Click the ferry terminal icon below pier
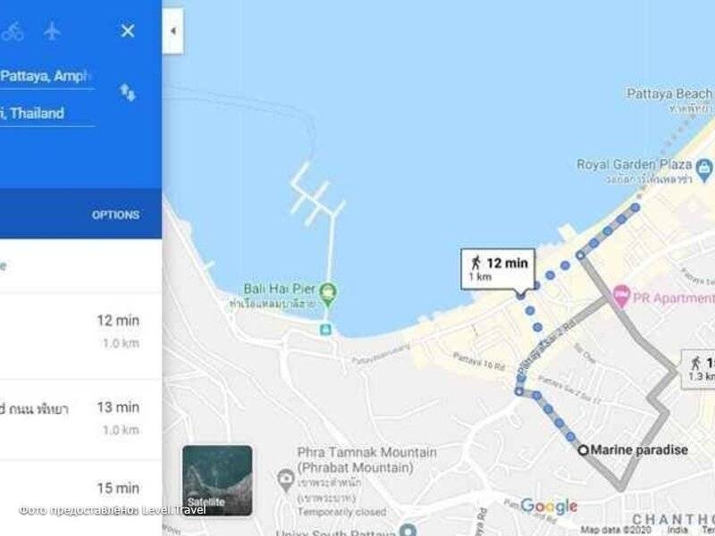This screenshot has height=536, width=715. 325,329
